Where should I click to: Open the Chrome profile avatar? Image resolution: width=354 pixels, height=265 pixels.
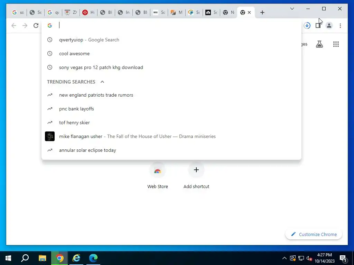(329, 26)
